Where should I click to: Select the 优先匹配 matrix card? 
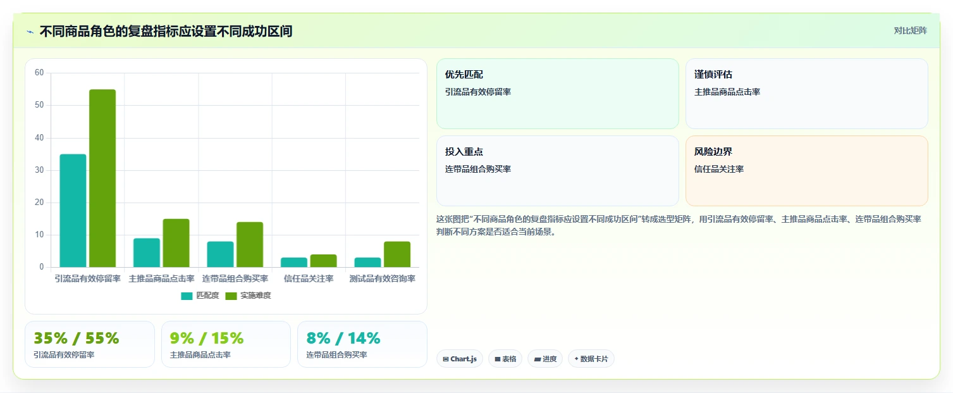pos(557,94)
